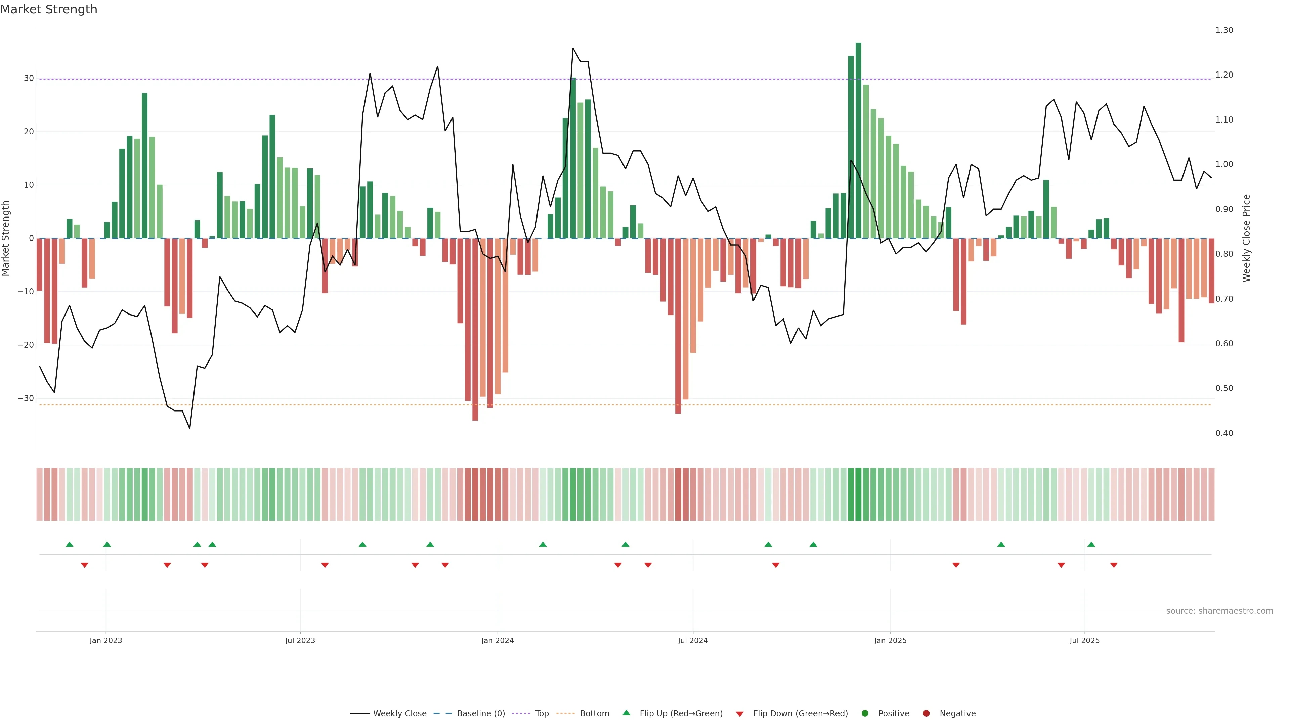
Task: Click the first red flip-down triangle marker
Action: click(x=85, y=565)
